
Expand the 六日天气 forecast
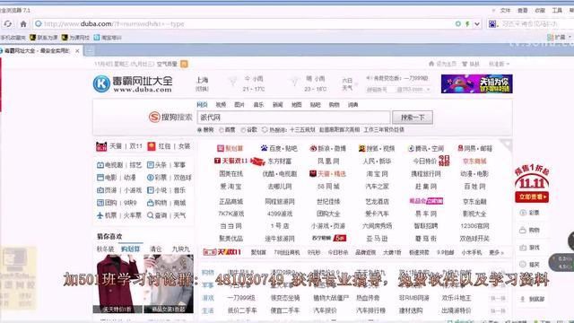(x=349, y=84)
